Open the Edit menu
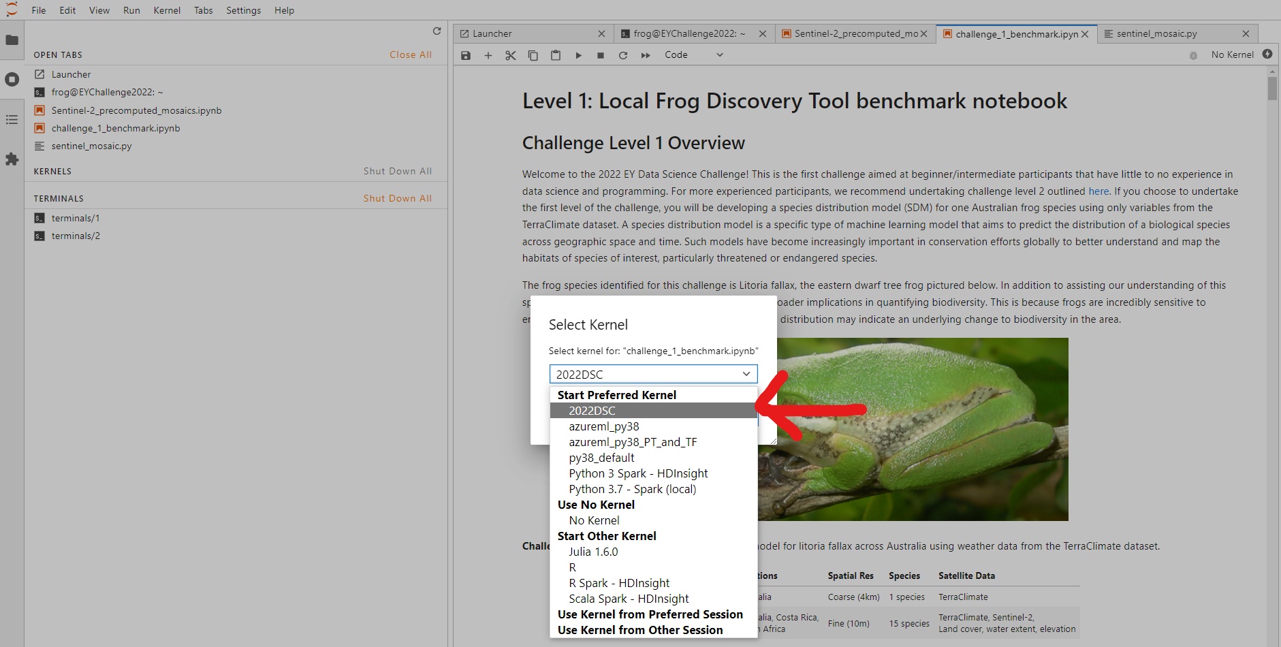Screen dimensions: 1281x647 (x=67, y=10)
